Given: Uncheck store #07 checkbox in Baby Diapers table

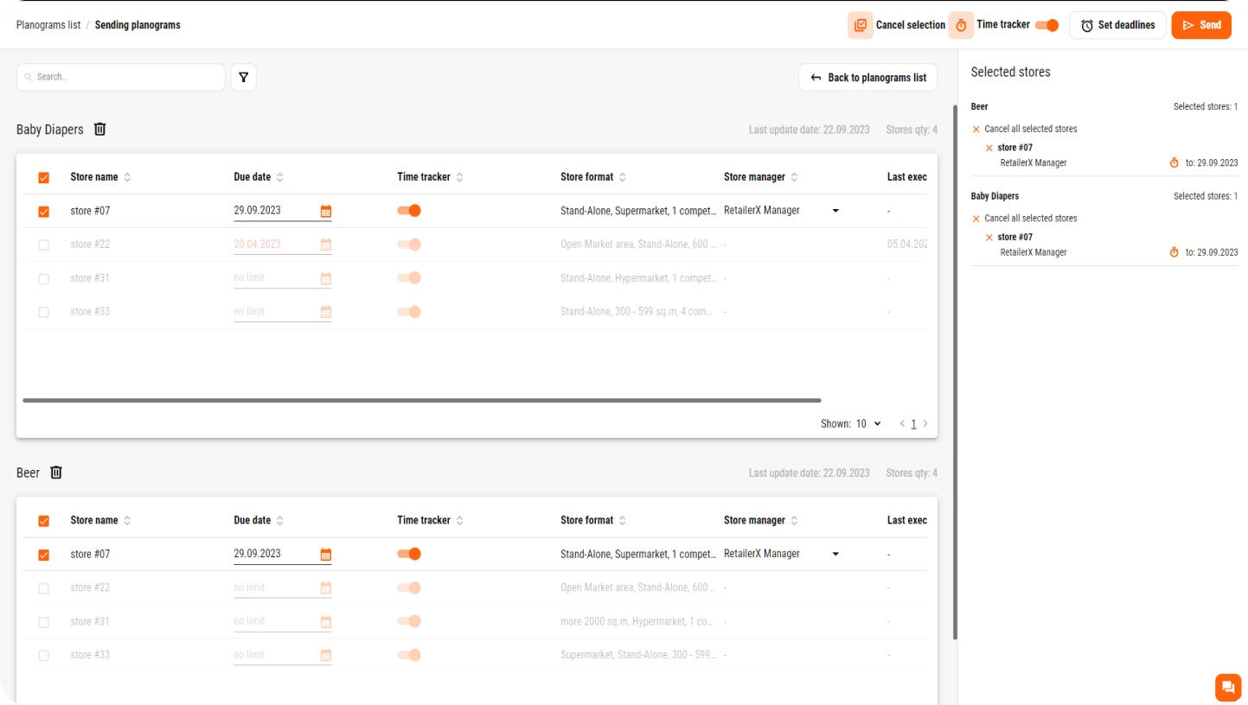Looking at the screenshot, I should (x=44, y=212).
